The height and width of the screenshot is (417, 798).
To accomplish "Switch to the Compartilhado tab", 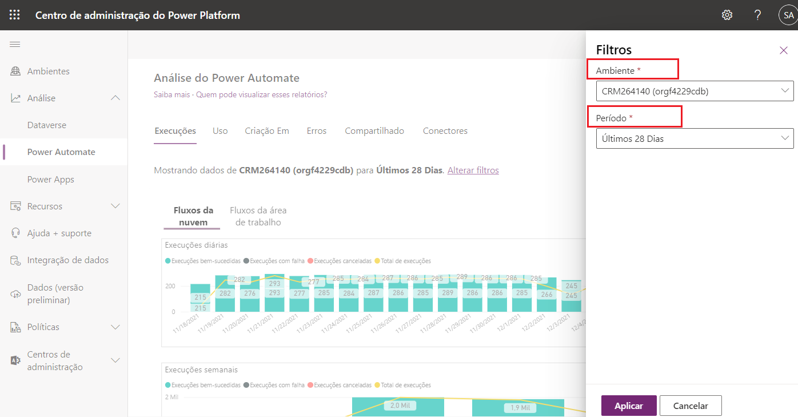I will (x=374, y=131).
